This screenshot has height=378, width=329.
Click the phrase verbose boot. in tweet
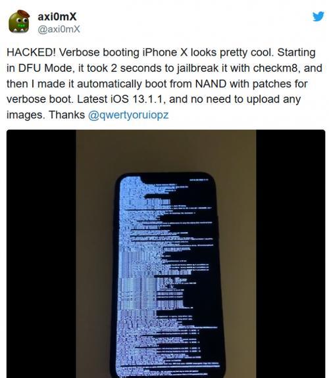(40, 99)
